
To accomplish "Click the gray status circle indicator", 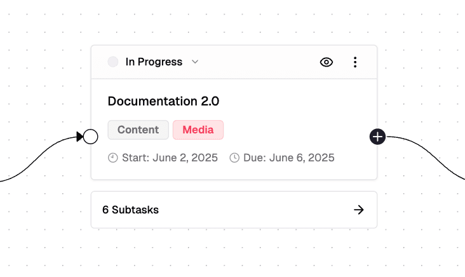I will pyautogui.click(x=113, y=62).
